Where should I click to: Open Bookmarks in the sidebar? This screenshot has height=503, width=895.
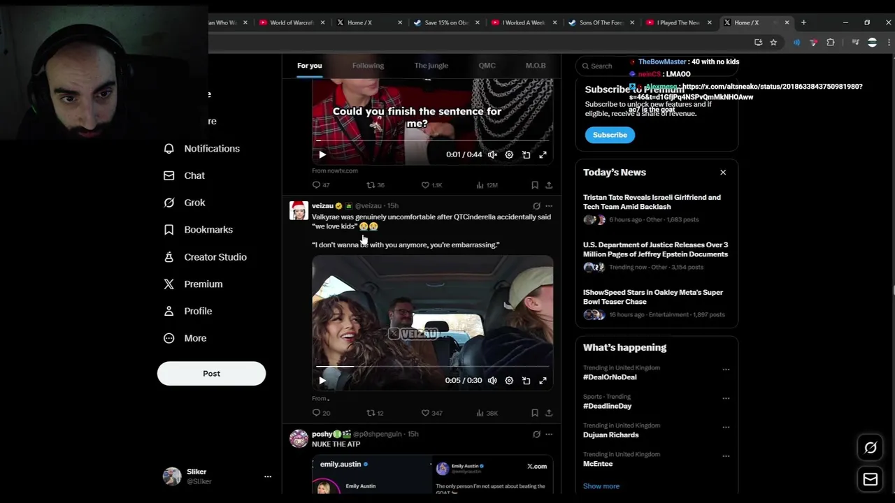pos(198,230)
